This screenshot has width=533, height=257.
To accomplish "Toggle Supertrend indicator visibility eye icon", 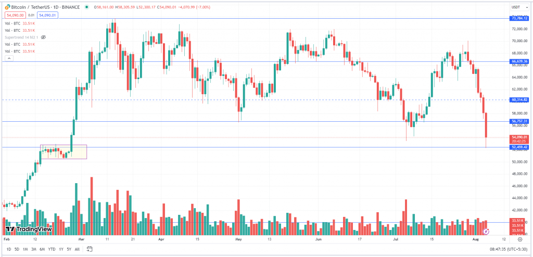I will tap(43, 37).
